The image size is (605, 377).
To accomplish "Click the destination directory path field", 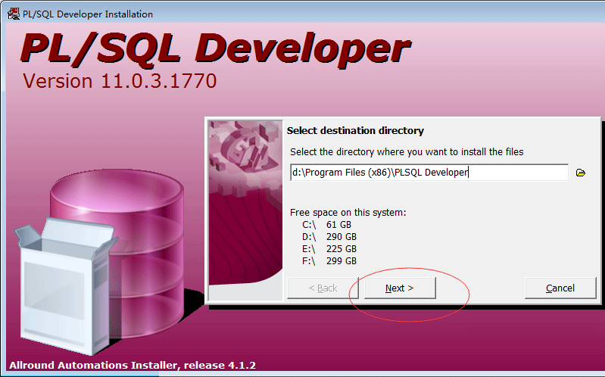I will 429,172.
